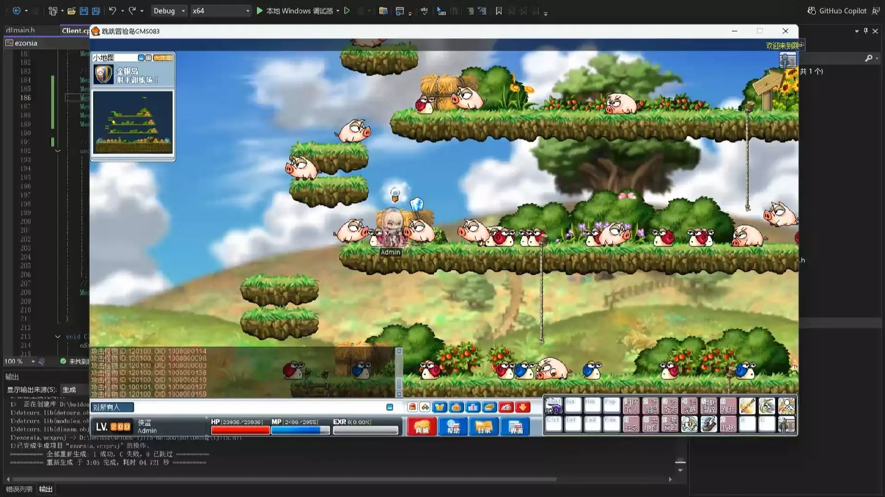Click the top-right character skill quick slot
The height and width of the screenshot is (497, 885).
click(786, 405)
